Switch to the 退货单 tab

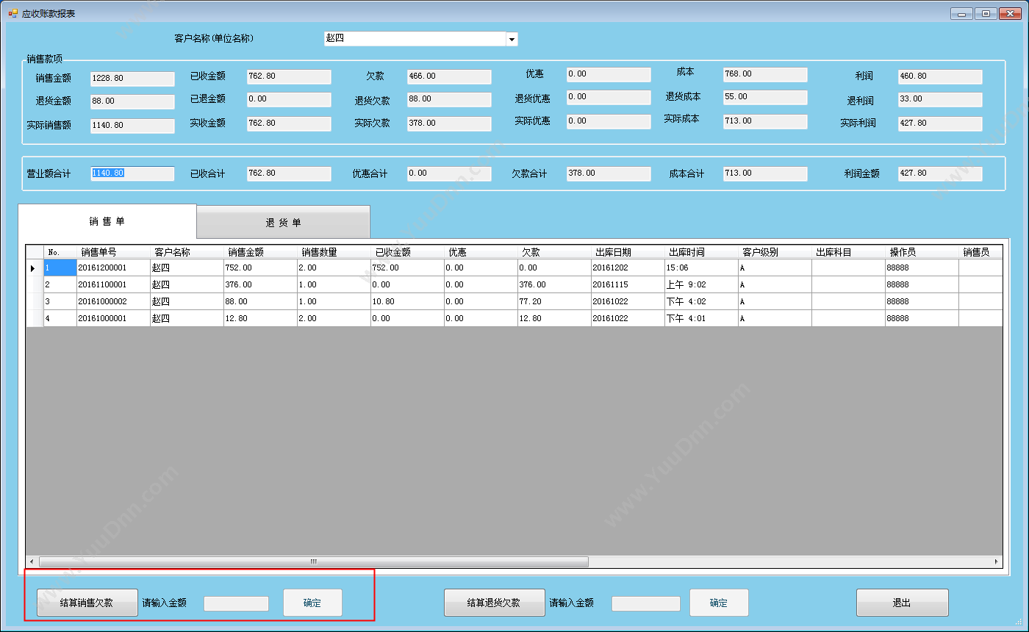(283, 223)
